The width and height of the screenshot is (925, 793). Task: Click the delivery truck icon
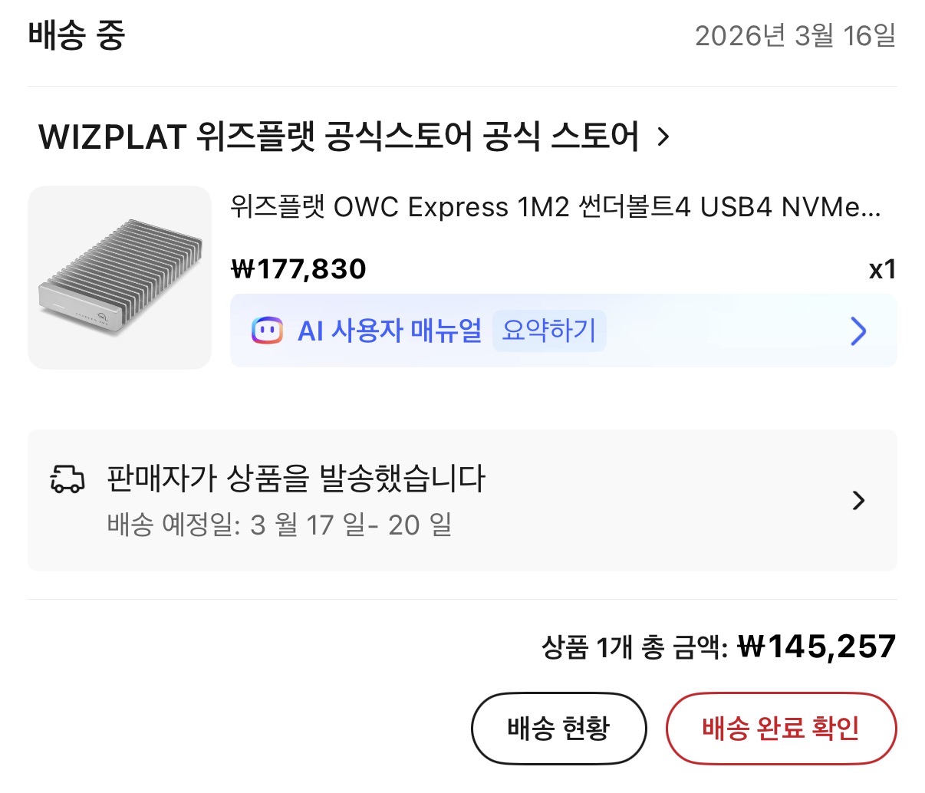pyautogui.click(x=67, y=479)
